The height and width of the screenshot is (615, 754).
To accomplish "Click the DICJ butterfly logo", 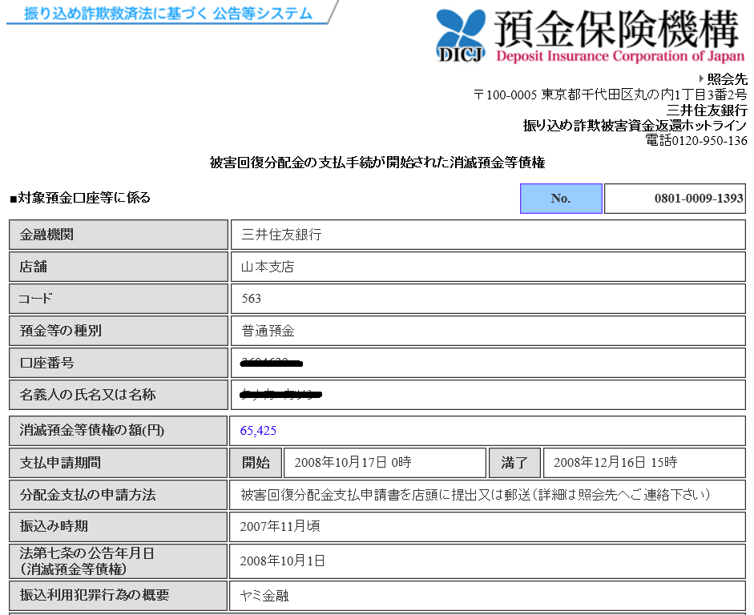I will point(461,36).
